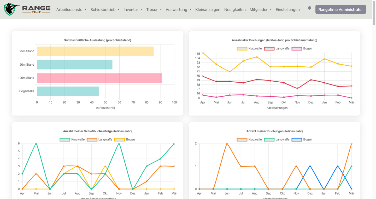Open the notification bell
The height and width of the screenshot is (199, 376).
[309, 8]
